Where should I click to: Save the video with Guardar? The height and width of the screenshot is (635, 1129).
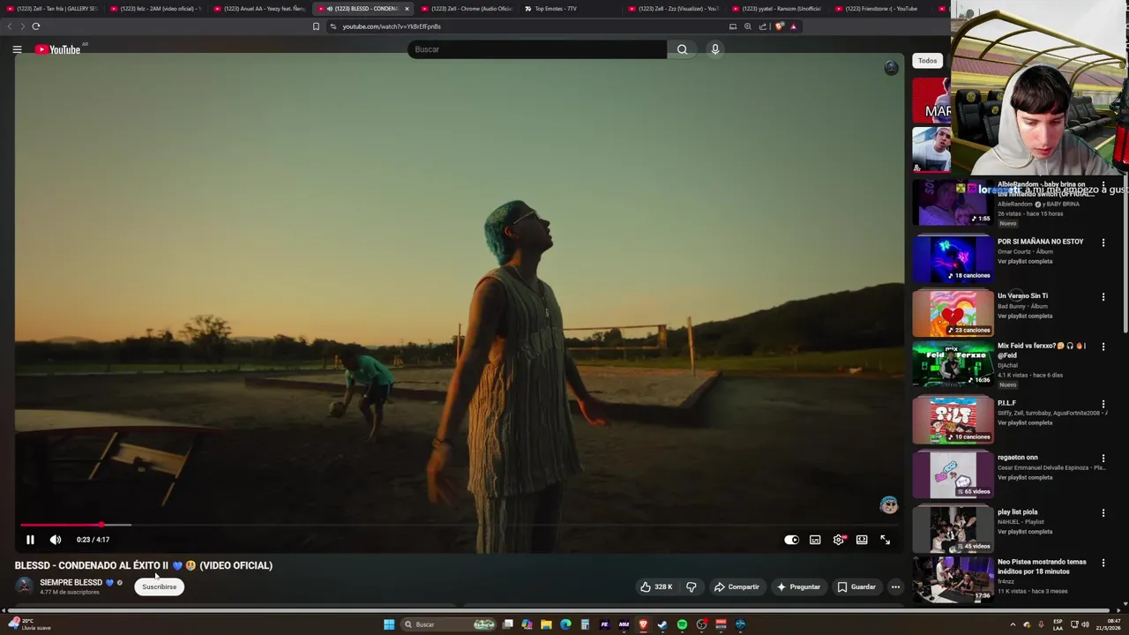click(856, 586)
